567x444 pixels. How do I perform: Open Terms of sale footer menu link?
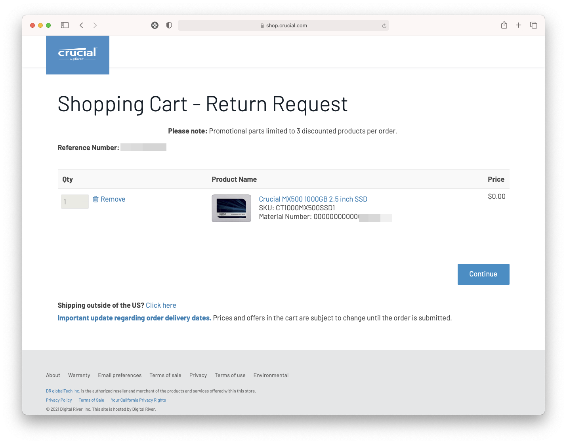point(165,375)
